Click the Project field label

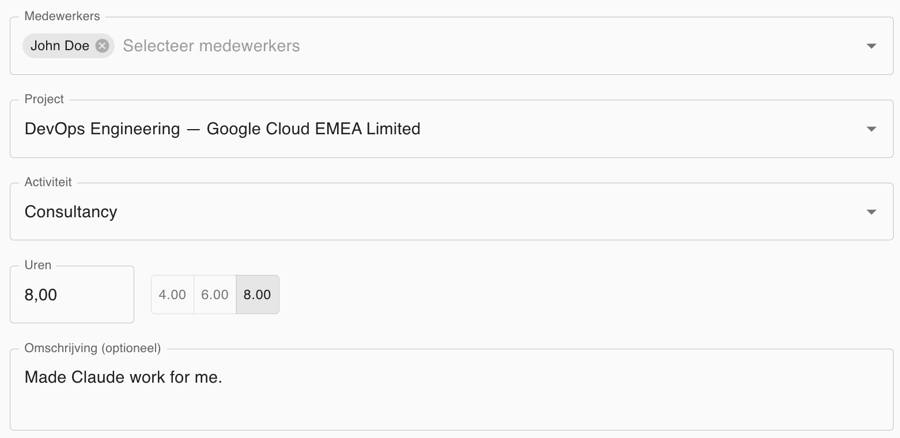[44, 99]
